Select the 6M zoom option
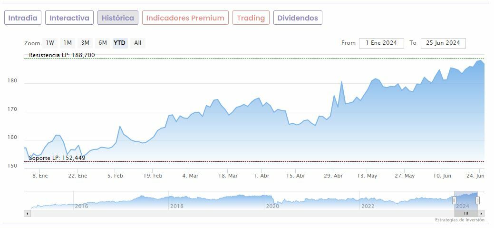 point(103,43)
